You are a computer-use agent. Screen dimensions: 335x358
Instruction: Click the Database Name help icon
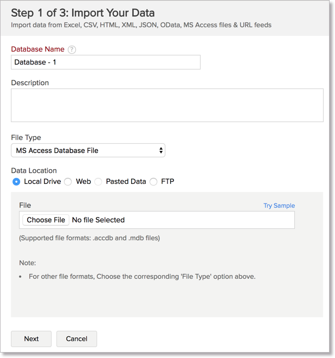(72, 49)
